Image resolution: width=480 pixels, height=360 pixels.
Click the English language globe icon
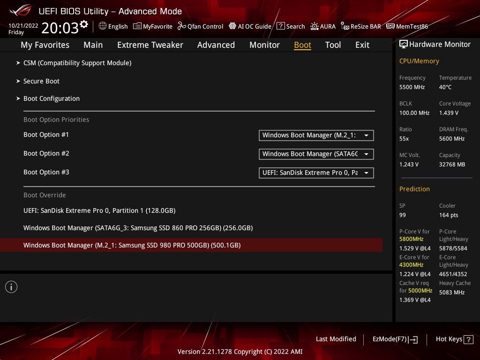(x=103, y=26)
